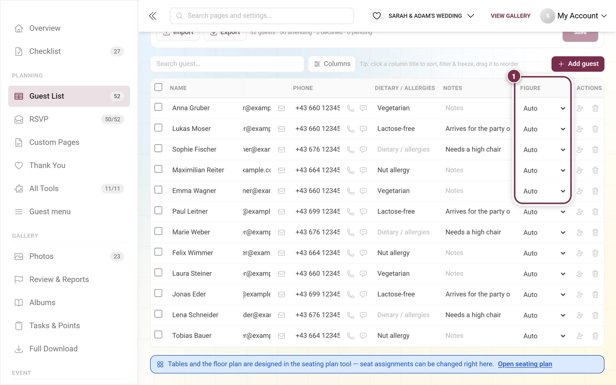The height and width of the screenshot is (385, 616).
Task: Expand the Figure dropdown for Lena Schneider
Action: [x=544, y=315]
